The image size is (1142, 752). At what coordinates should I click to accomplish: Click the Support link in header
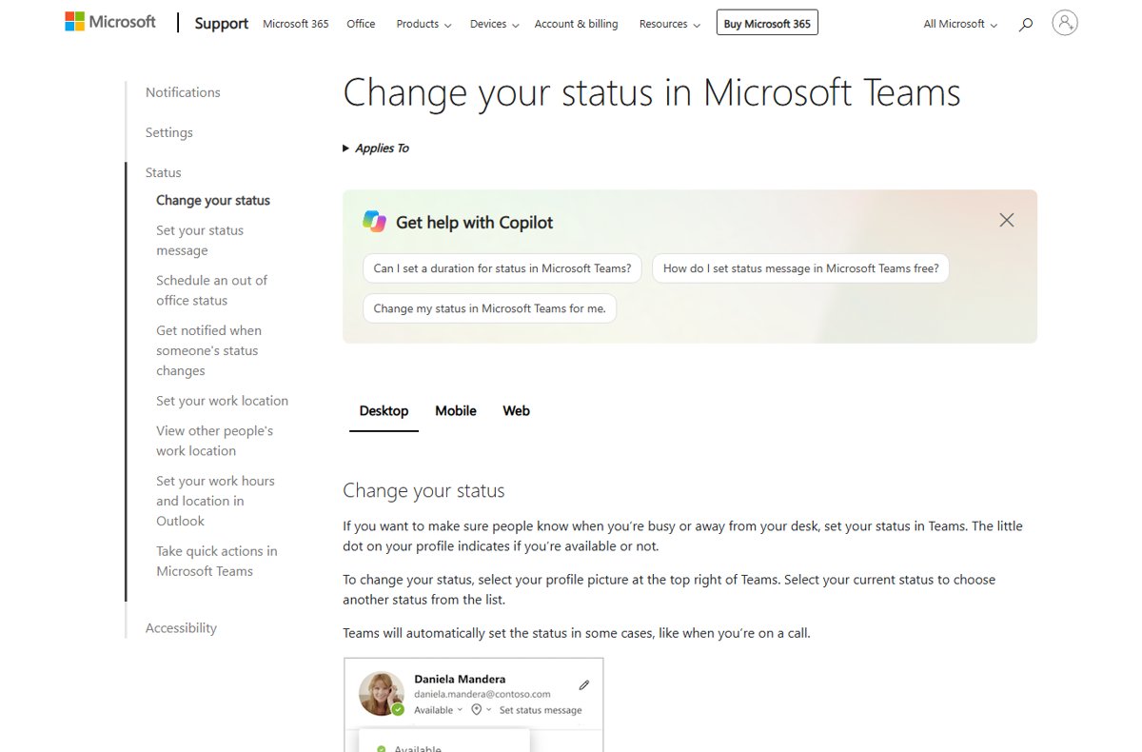point(222,24)
